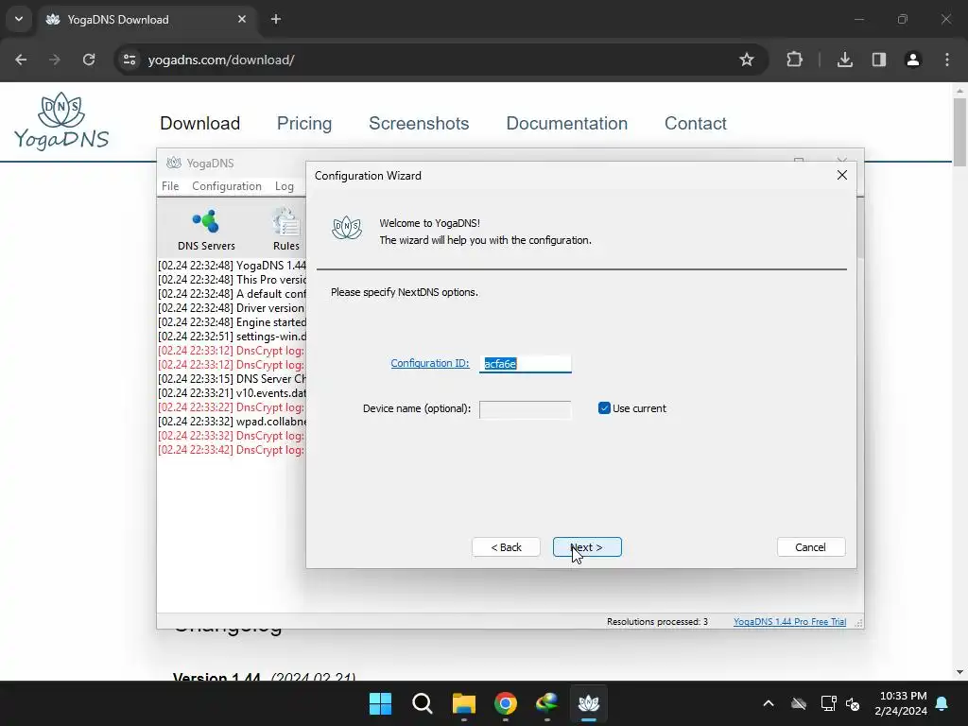Open the Chrome profile icon

pos(912,60)
